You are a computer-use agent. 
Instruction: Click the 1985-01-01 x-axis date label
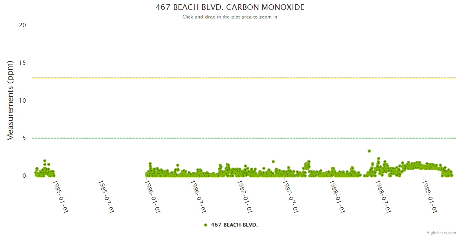coord(61,197)
